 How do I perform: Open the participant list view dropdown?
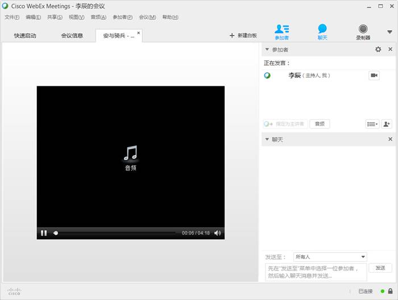pyautogui.click(x=372, y=124)
